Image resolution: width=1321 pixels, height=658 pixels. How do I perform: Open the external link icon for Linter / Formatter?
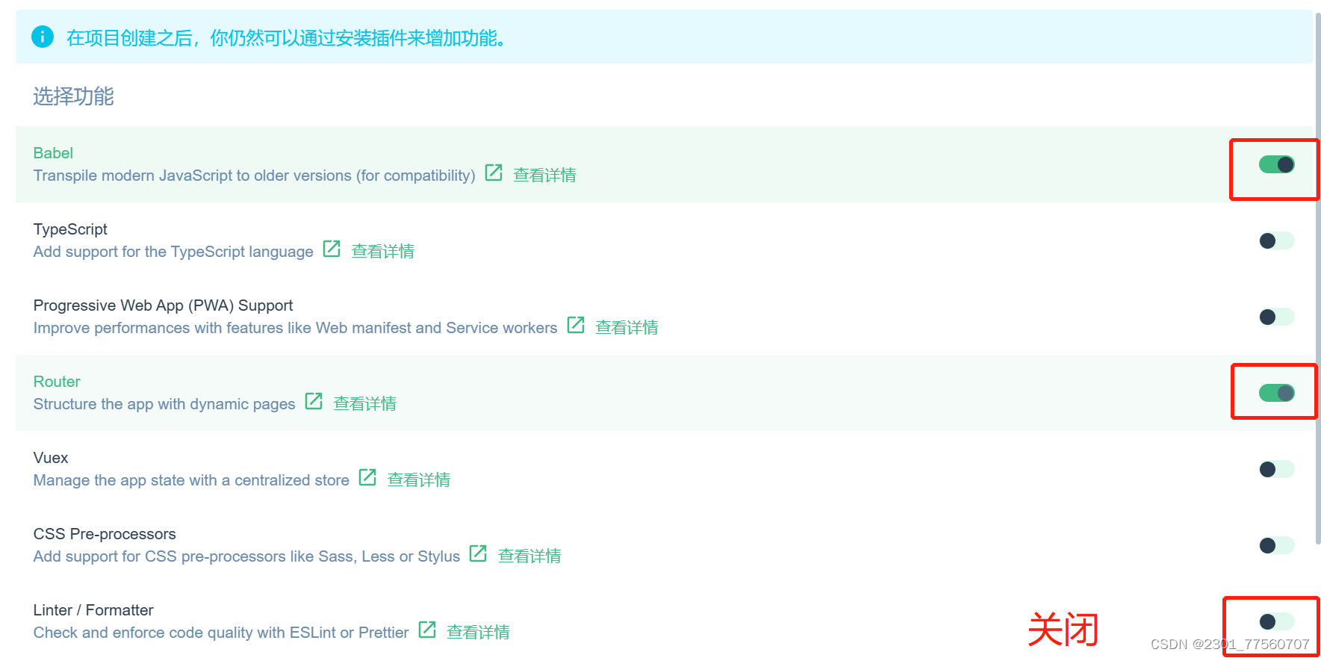[x=427, y=630]
